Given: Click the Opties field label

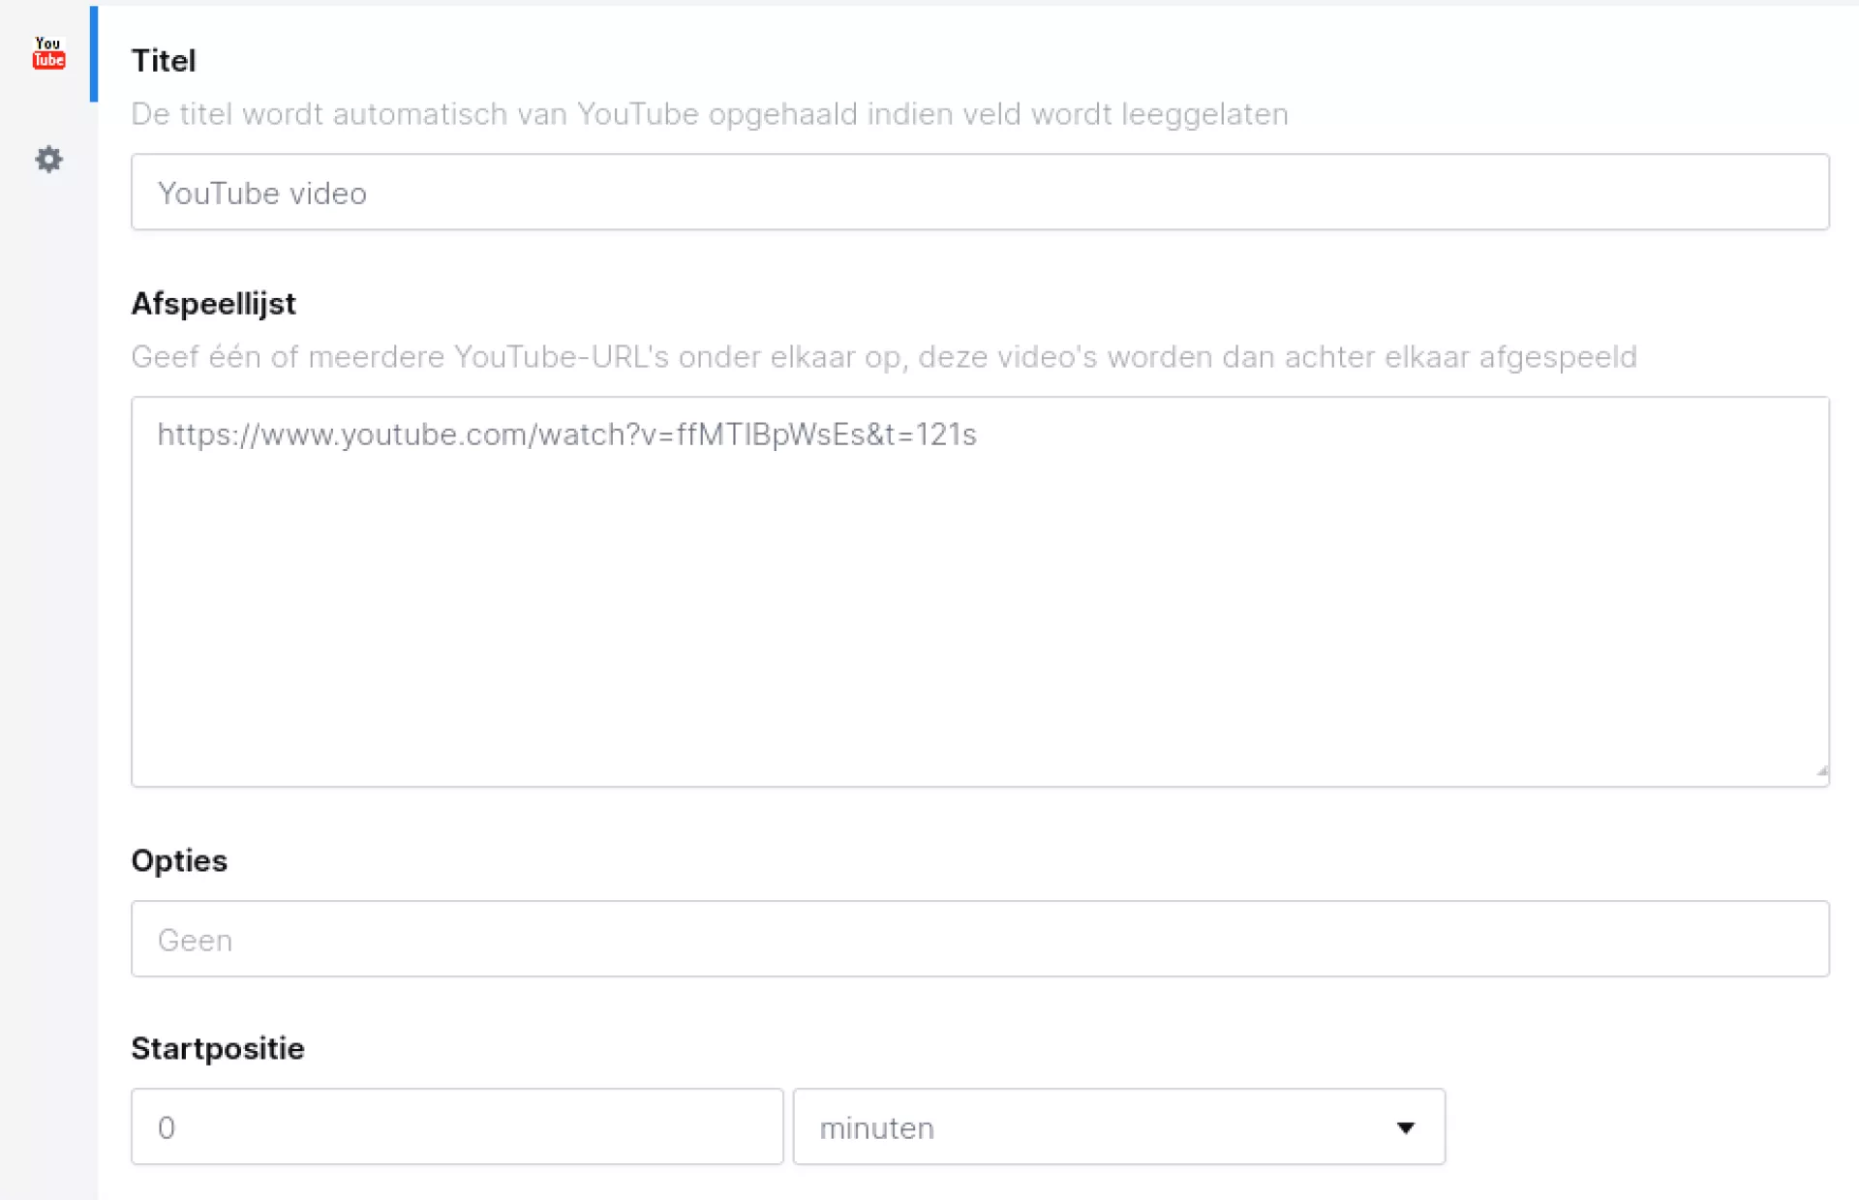Looking at the screenshot, I should point(179,860).
